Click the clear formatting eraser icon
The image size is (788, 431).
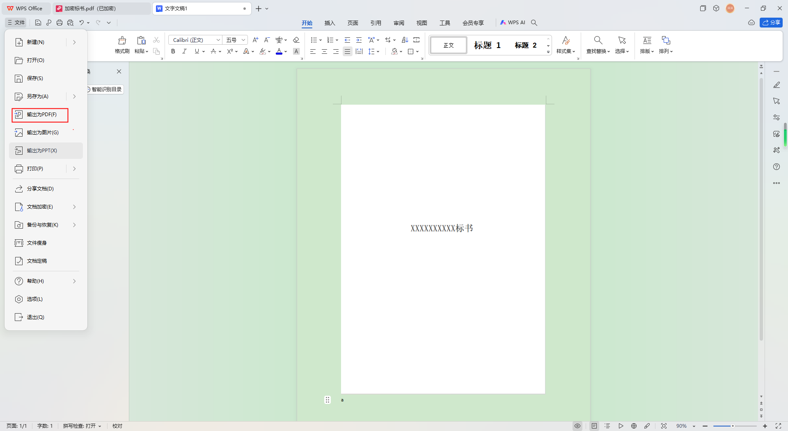tap(296, 40)
